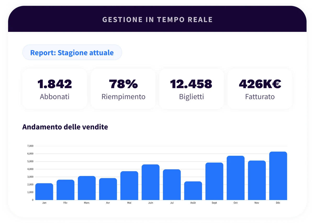Select the 426K€ Fatturato card

(260, 89)
